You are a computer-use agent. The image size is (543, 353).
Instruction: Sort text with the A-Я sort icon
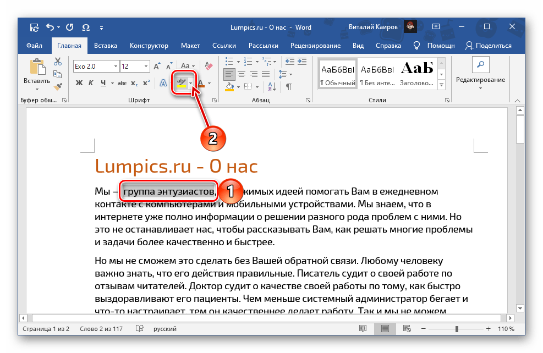coord(272,86)
